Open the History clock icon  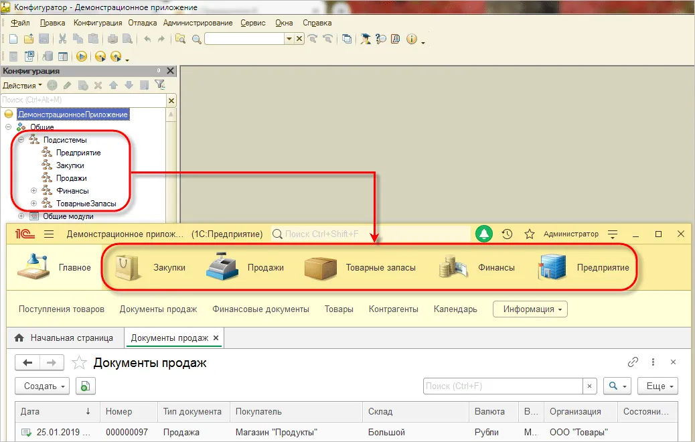pyautogui.click(x=507, y=234)
